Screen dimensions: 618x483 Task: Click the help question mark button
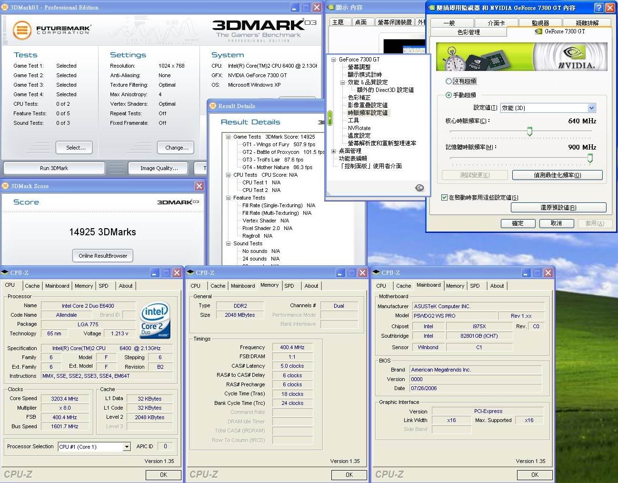point(599,8)
